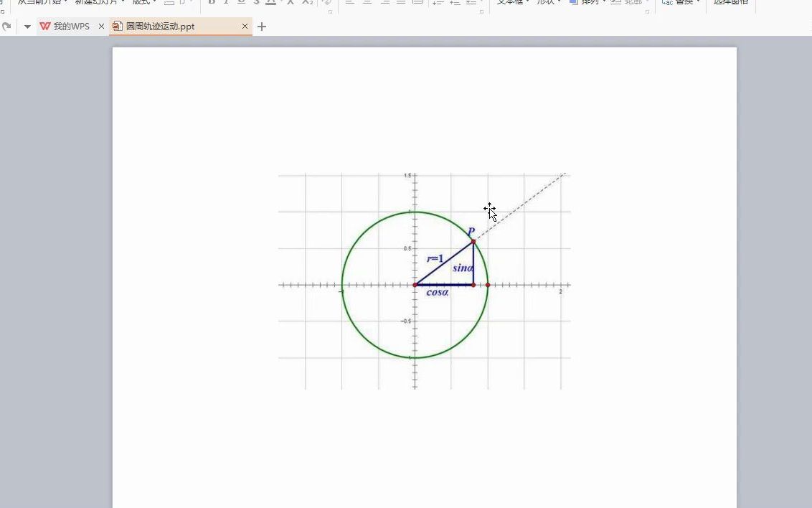Click the 0.5 y-axis label
812x508 pixels.
[407, 248]
